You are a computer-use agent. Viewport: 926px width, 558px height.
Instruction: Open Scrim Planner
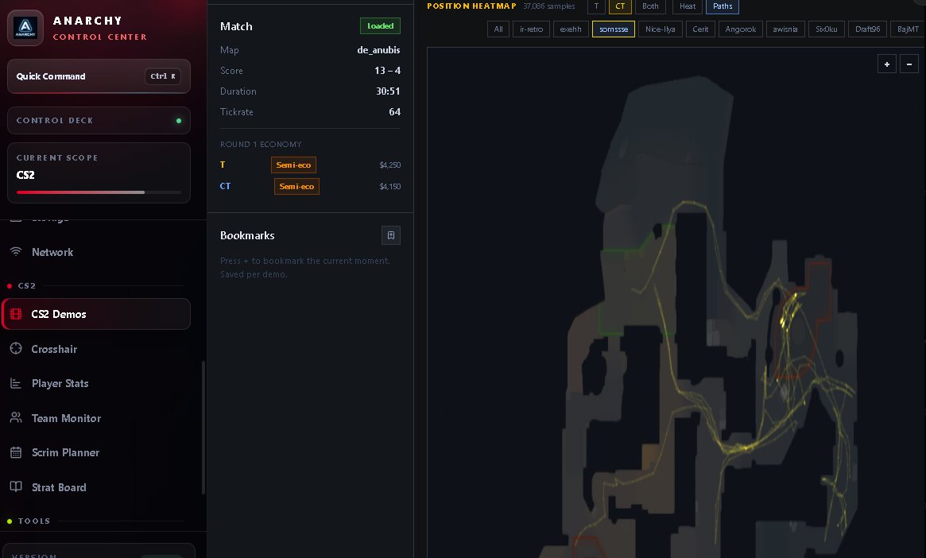pos(99,452)
